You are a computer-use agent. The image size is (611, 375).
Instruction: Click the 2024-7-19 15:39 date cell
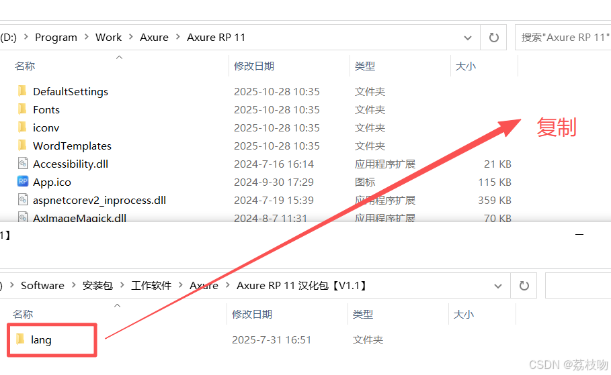coord(274,201)
